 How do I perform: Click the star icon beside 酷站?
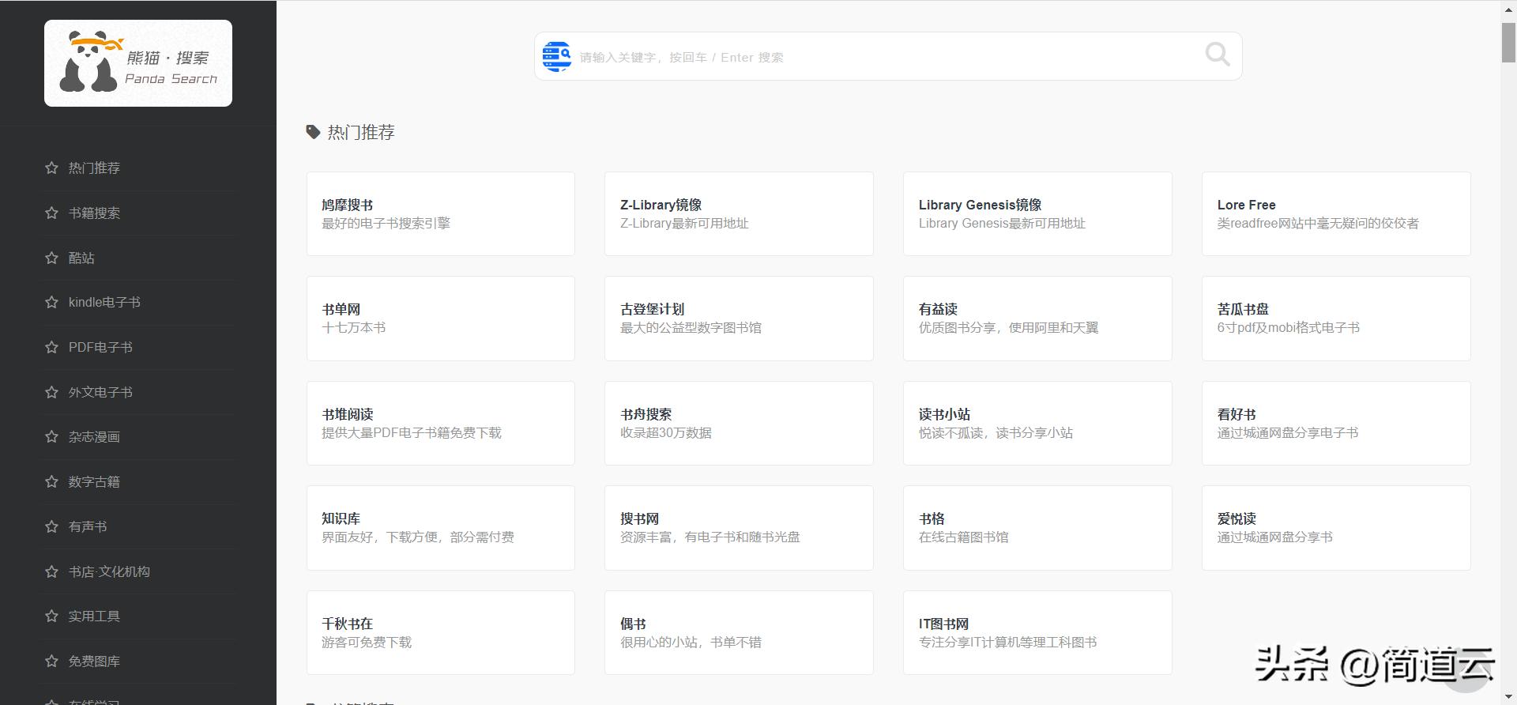coord(51,258)
